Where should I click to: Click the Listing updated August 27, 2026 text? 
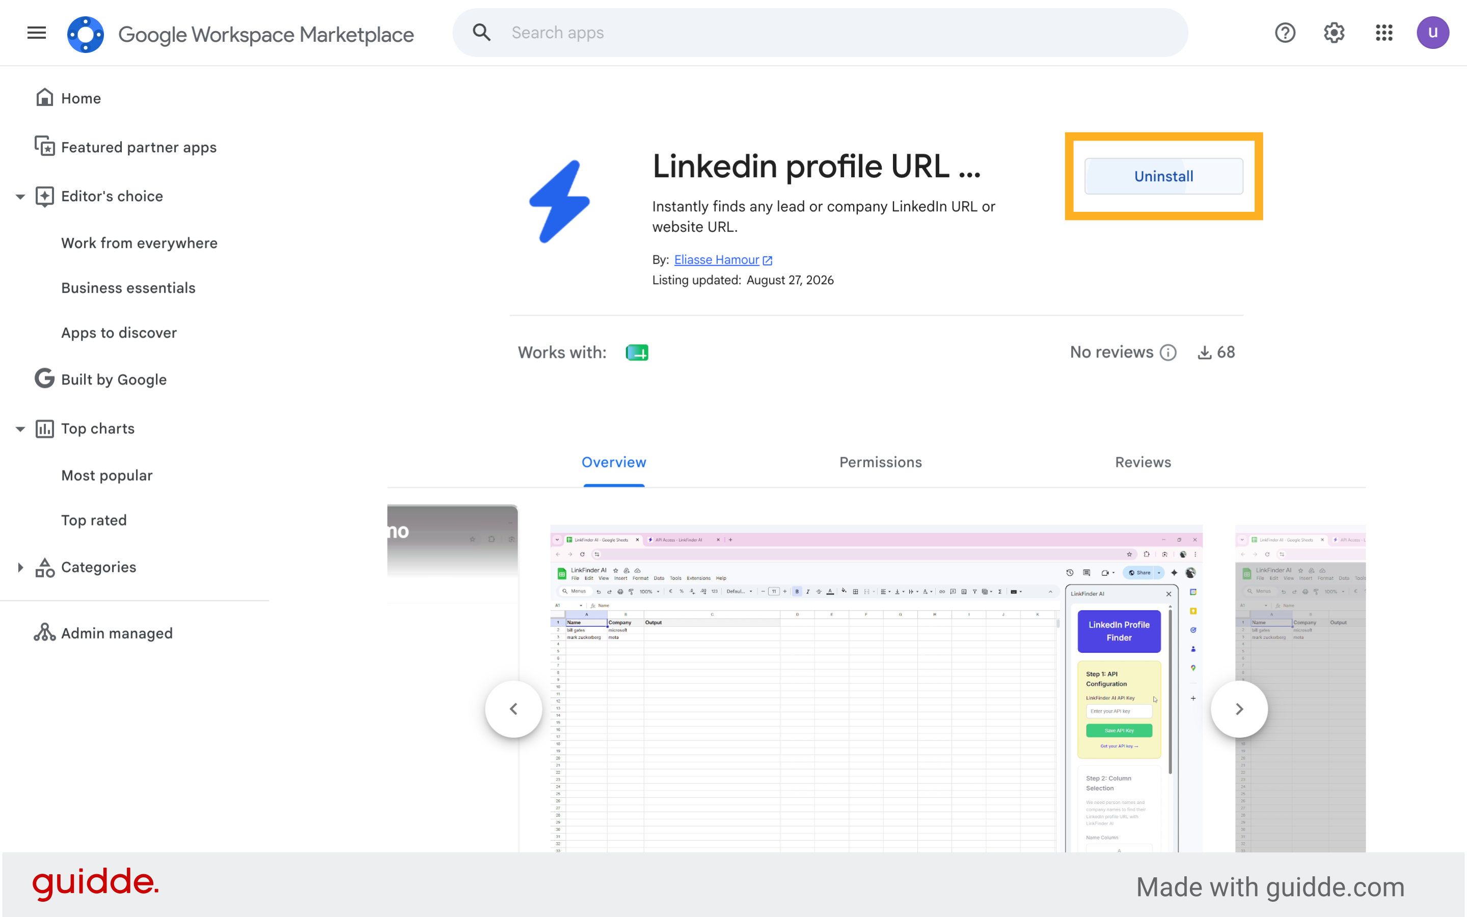coord(743,280)
